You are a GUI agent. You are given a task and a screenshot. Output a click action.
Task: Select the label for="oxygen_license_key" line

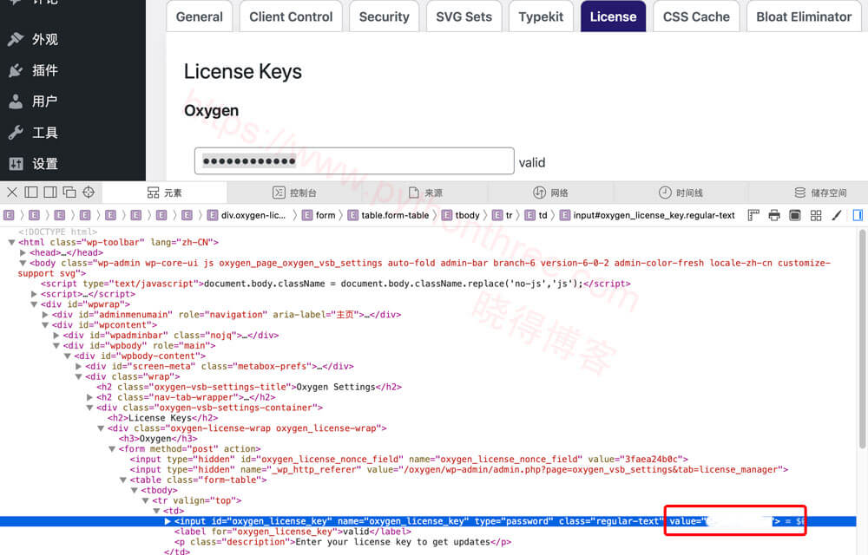pos(293,532)
